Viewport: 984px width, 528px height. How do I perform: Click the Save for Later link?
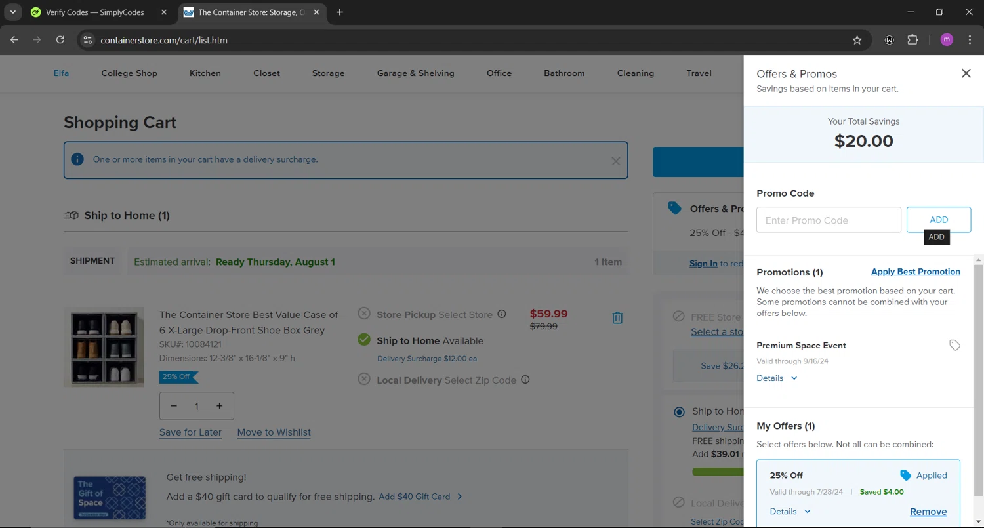pyautogui.click(x=190, y=432)
